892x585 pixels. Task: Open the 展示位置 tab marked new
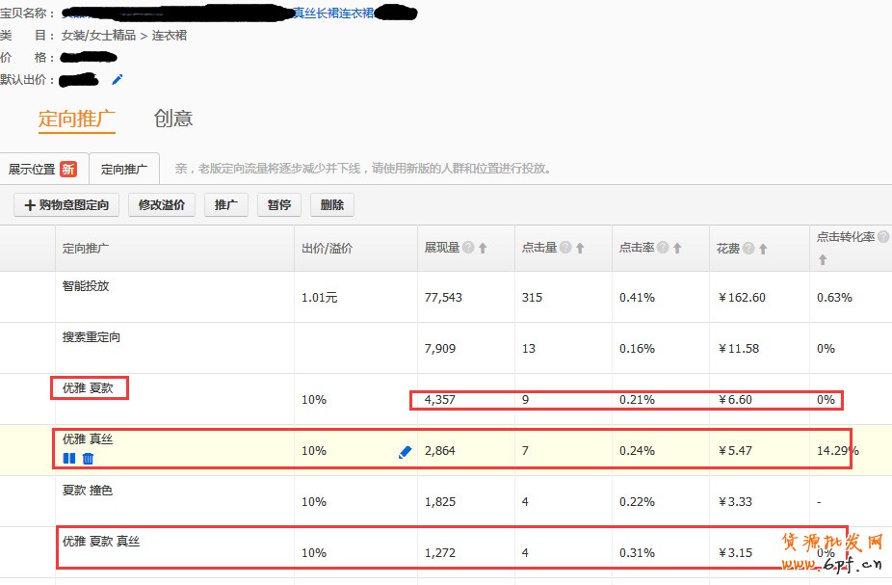[43, 169]
